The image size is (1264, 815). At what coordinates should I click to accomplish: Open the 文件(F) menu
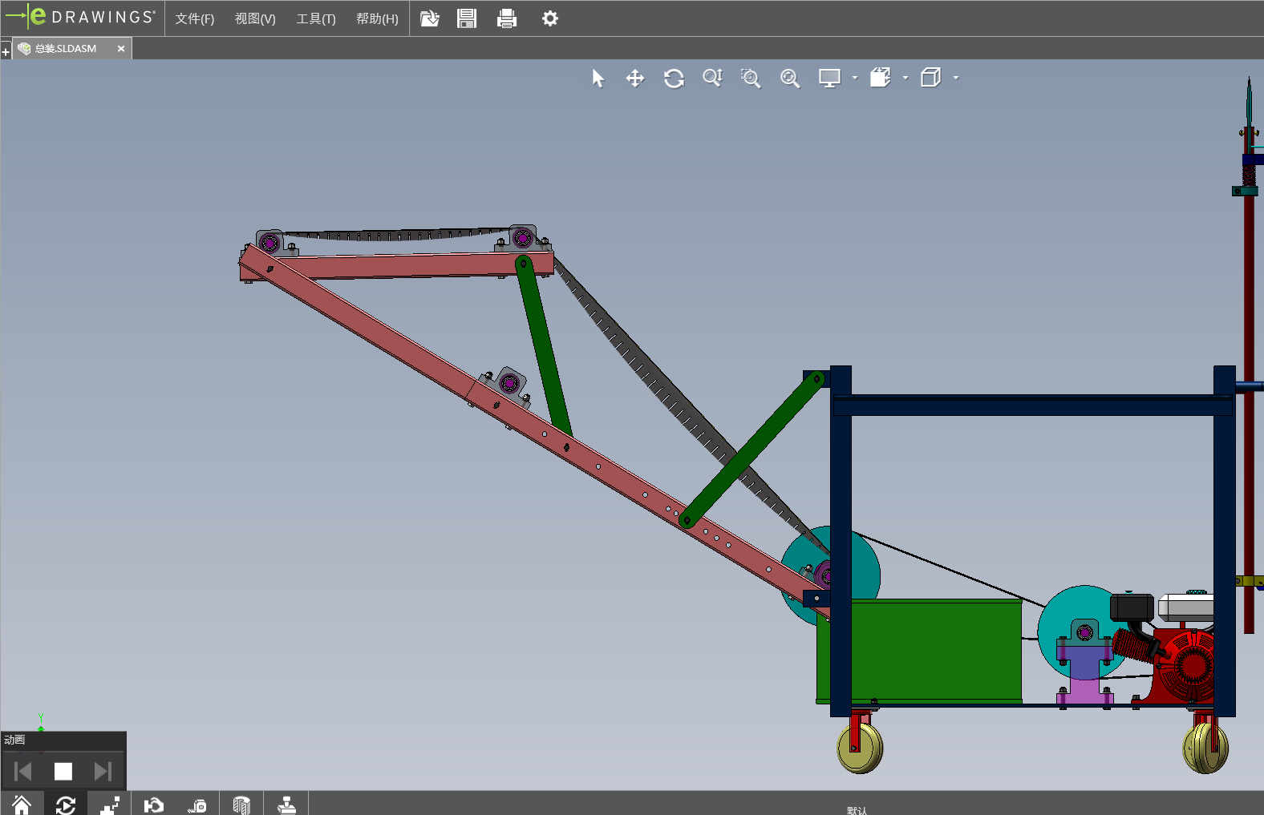click(x=194, y=18)
